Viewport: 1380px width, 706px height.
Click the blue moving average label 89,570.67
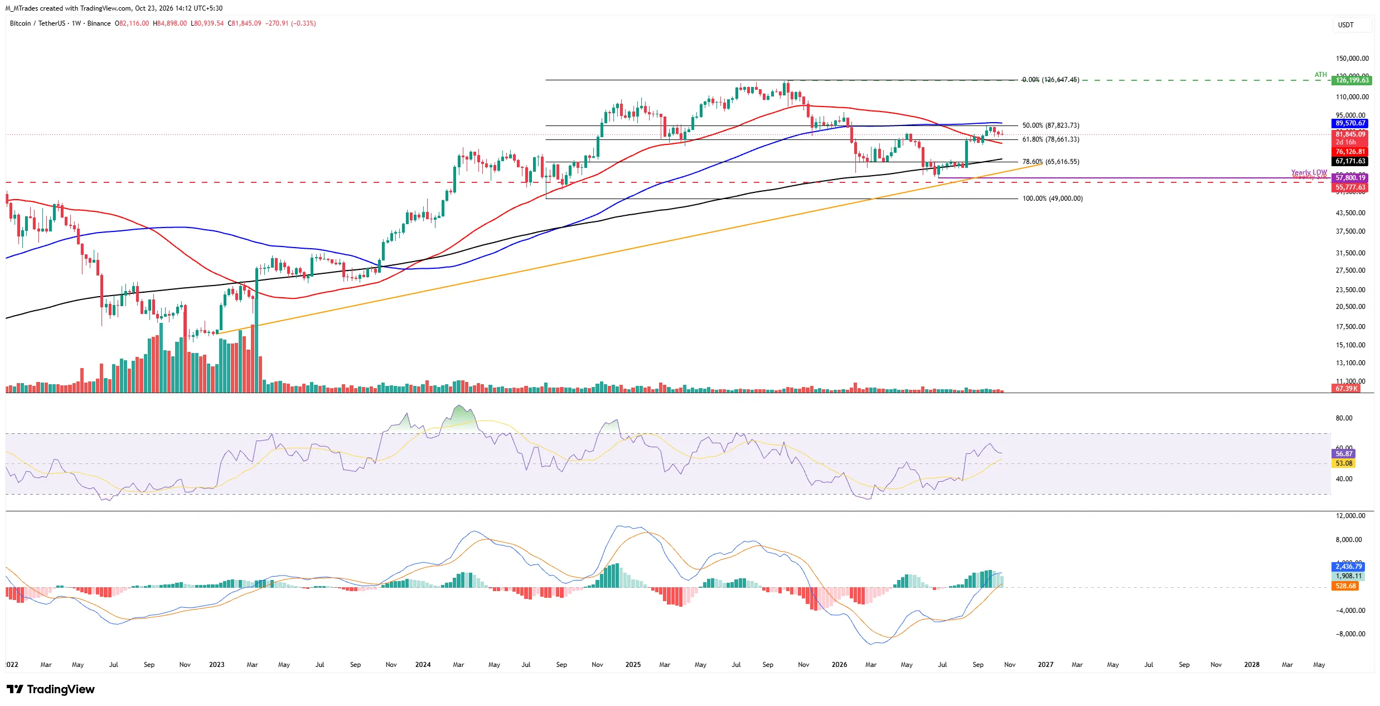coord(1350,123)
